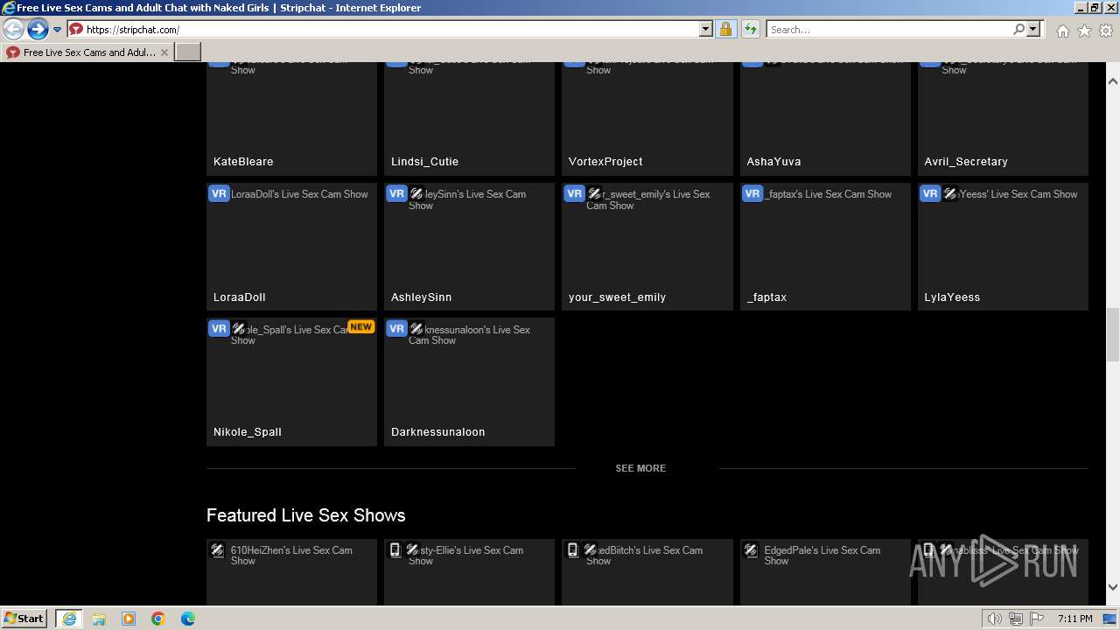Click the mobile icon on the Ellie card
Viewport: 1120px width, 630px height.
tap(395, 549)
